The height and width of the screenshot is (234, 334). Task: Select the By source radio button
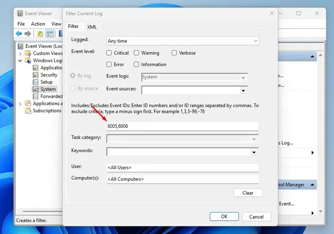point(73,88)
